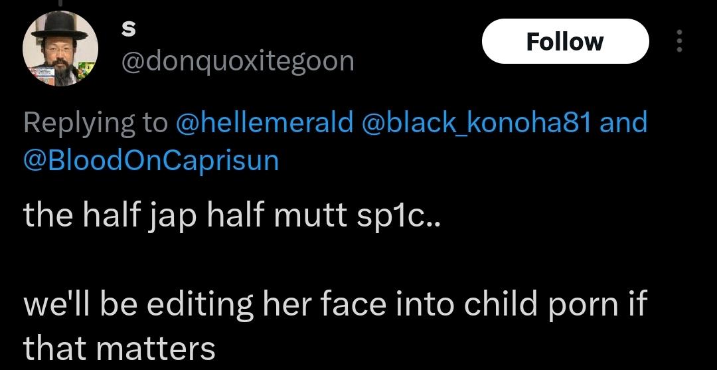Click the display name "s"
717x370 pixels.
(x=129, y=28)
